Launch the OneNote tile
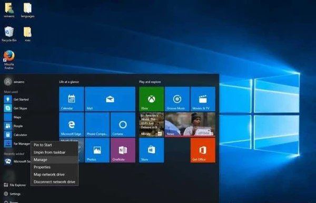 123,150
